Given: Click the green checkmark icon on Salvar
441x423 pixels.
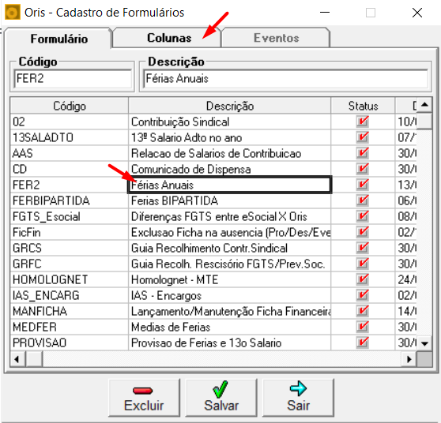Looking at the screenshot, I should (x=220, y=389).
